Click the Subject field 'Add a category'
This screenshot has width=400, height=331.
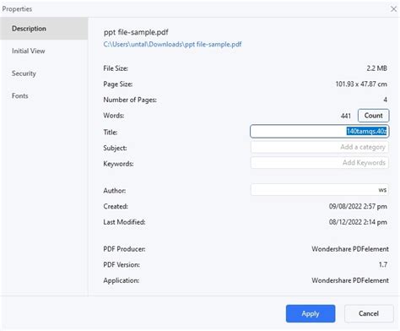(320, 147)
